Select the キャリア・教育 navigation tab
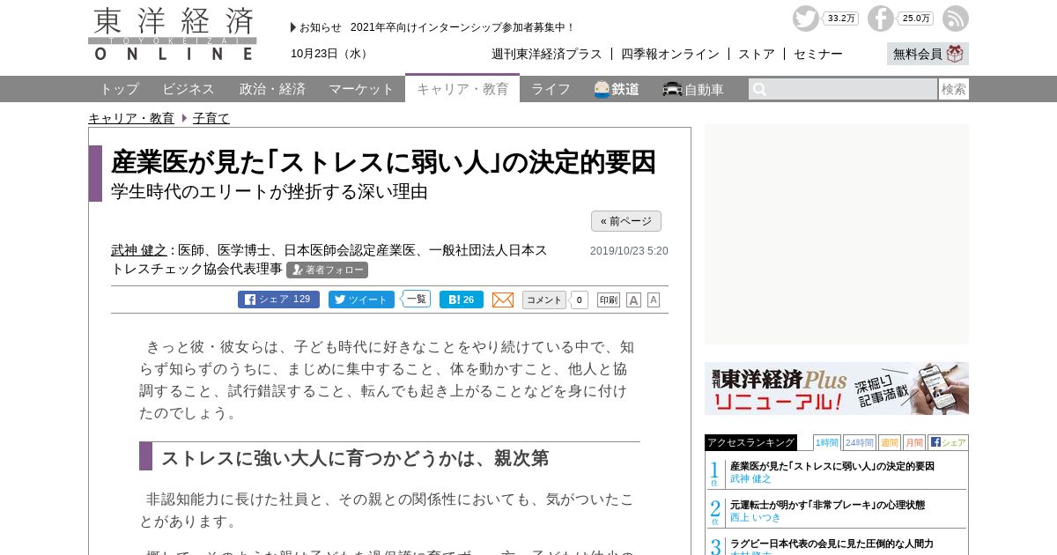Image resolution: width=1057 pixels, height=555 pixels. [462, 88]
